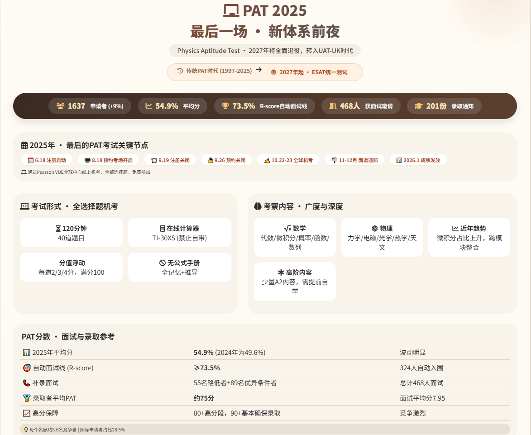Select the 2026.1 成绩发放 chip

pyautogui.click(x=418, y=160)
